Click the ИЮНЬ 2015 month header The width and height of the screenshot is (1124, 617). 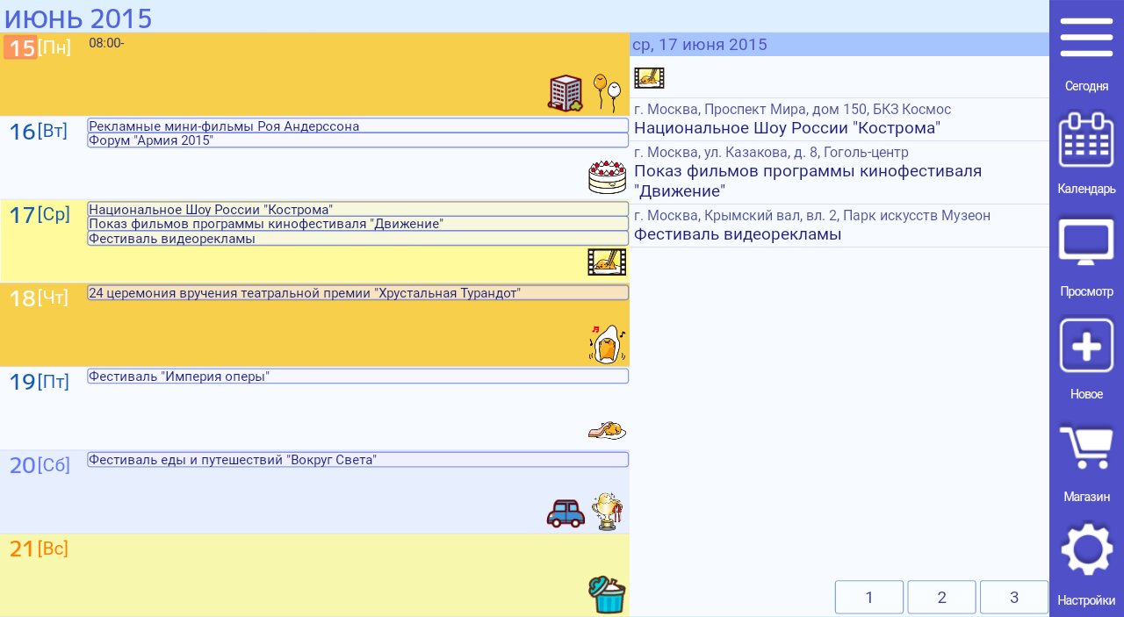(78, 18)
